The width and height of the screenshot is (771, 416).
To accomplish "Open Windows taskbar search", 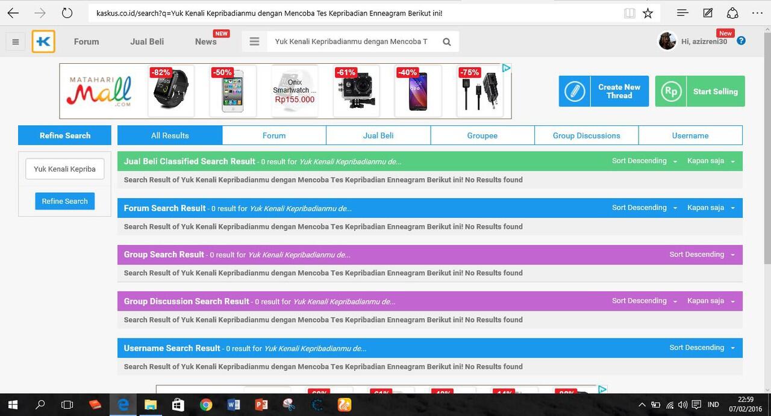I will point(40,405).
